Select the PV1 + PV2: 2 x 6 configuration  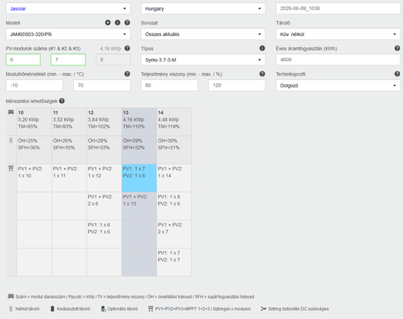104,206
